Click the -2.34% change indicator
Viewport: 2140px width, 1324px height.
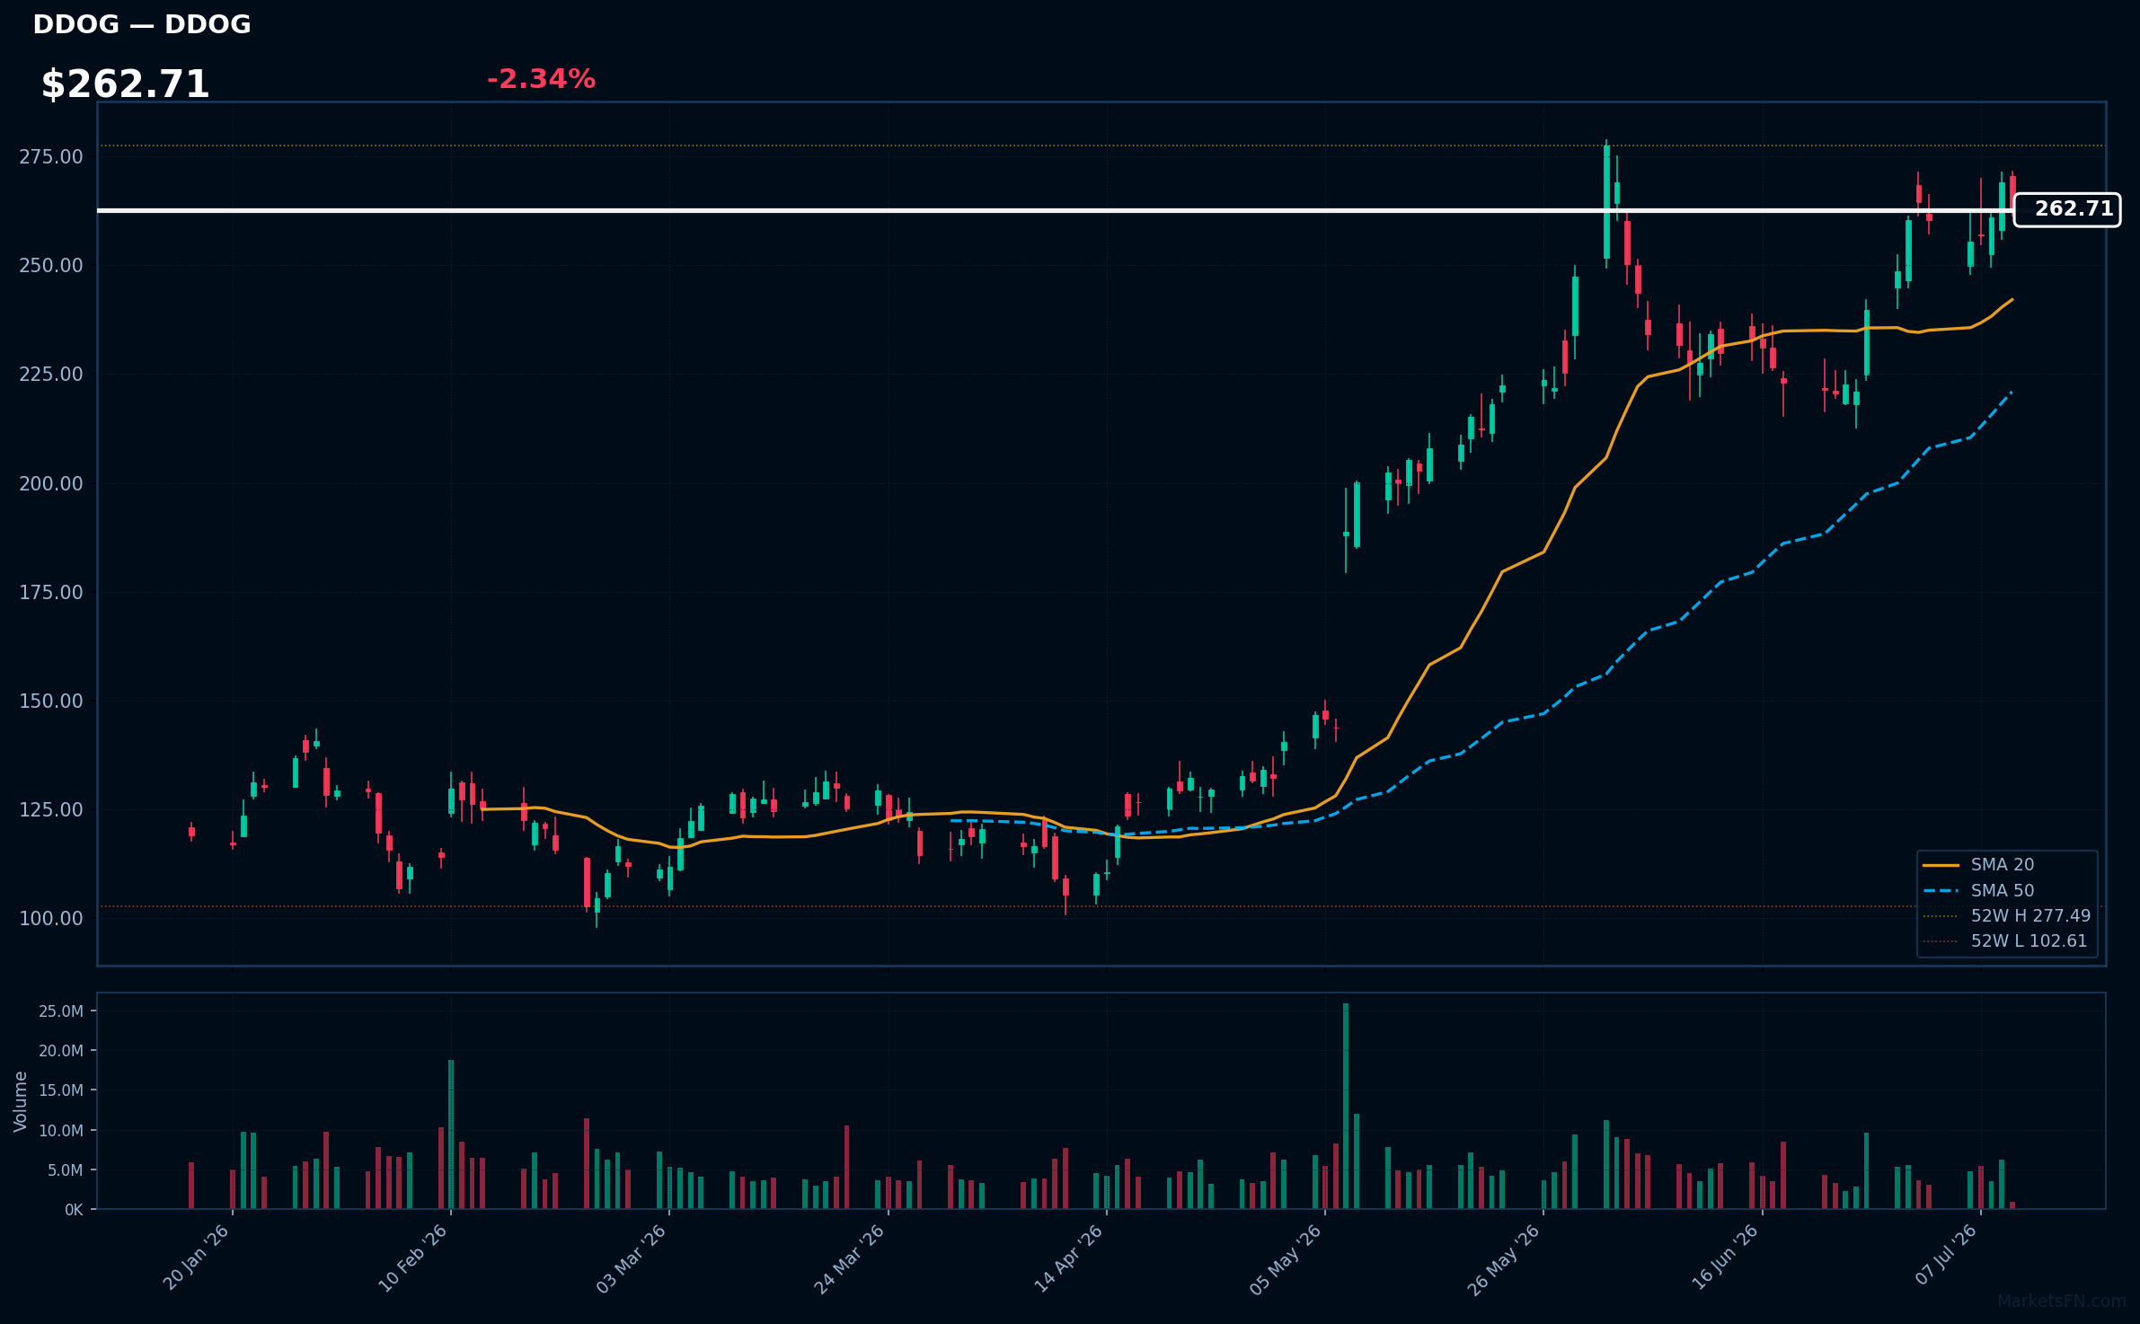pyautogui.click(x=541, y=79)
